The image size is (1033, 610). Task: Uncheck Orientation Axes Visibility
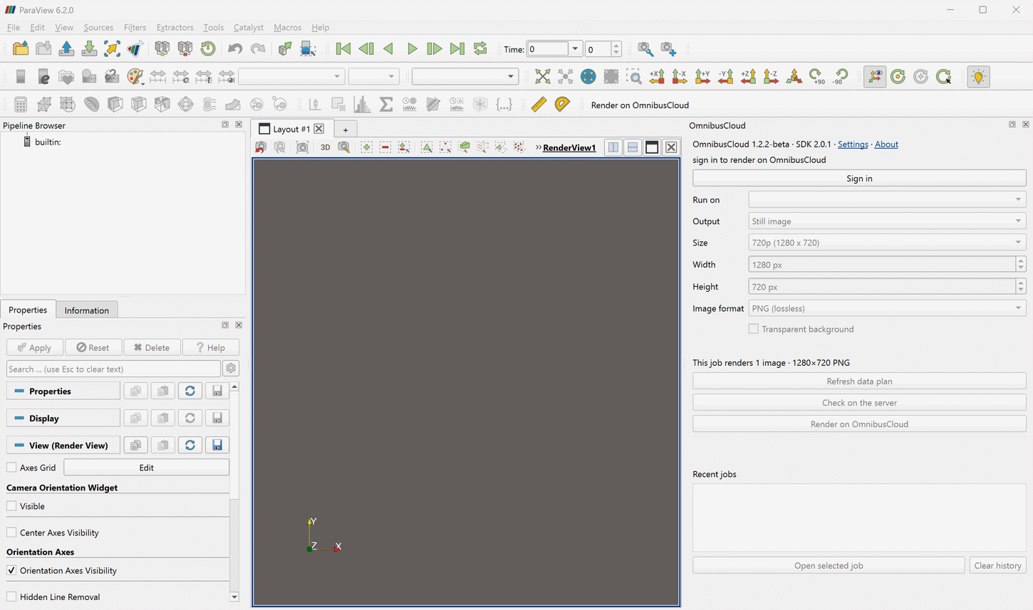coord(11,571)
